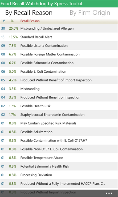Select the plain Misbranding row
The width and height of the screenshot is (118, 197).
pyautogui.click(x=59, y=89)
